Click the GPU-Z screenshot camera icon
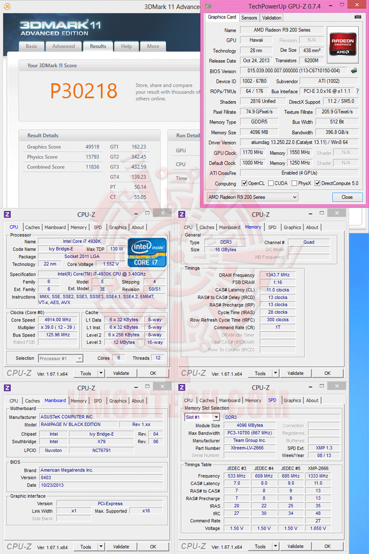This screenshot has width=369, height=554. (358, 17)
